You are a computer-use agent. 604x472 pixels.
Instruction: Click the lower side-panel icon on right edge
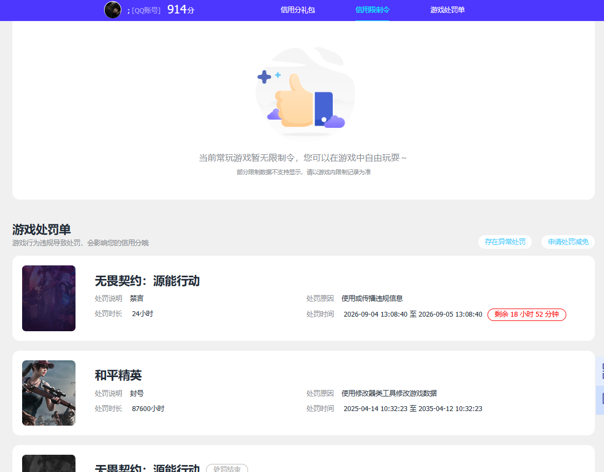click(x=601, y=399)
